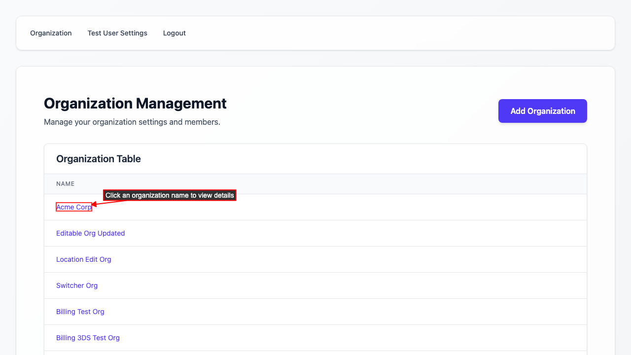The width and height of the screenshot is (631, 355).
Task: Click the "Manage your organization settings" subtitle
Action: coord(132,122)
